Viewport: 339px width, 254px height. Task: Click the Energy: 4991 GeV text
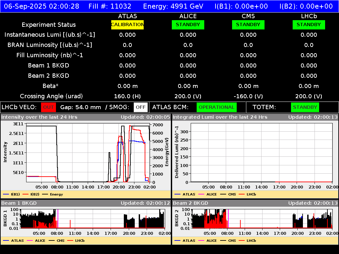point(173,6)
